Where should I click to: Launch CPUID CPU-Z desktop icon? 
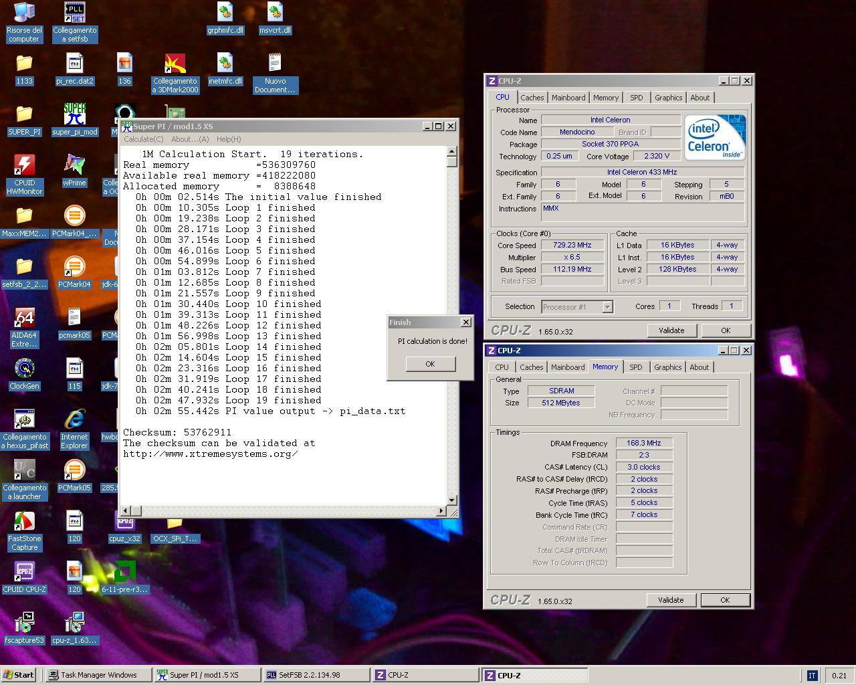(x=24, y=572)
